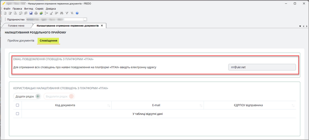Sort by Код документа column arrows
The height and width of the screenshot is (140, 309).
[109, 106]
